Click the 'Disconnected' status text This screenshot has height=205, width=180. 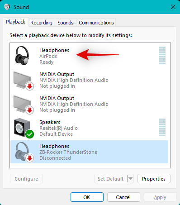point(55,158)
